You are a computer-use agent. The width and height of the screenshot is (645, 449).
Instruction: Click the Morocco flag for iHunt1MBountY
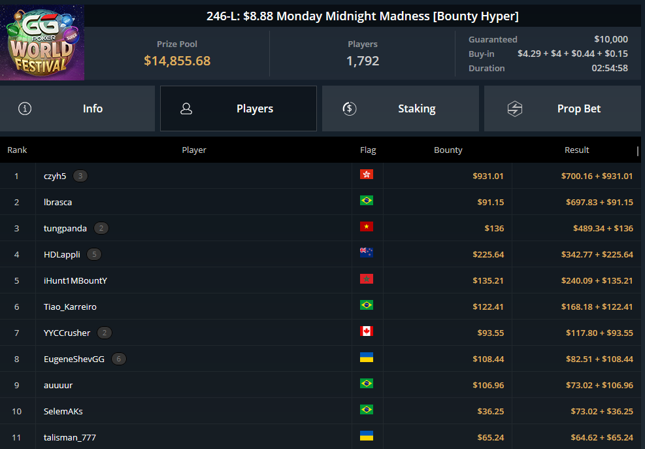(x=367, y=279)
